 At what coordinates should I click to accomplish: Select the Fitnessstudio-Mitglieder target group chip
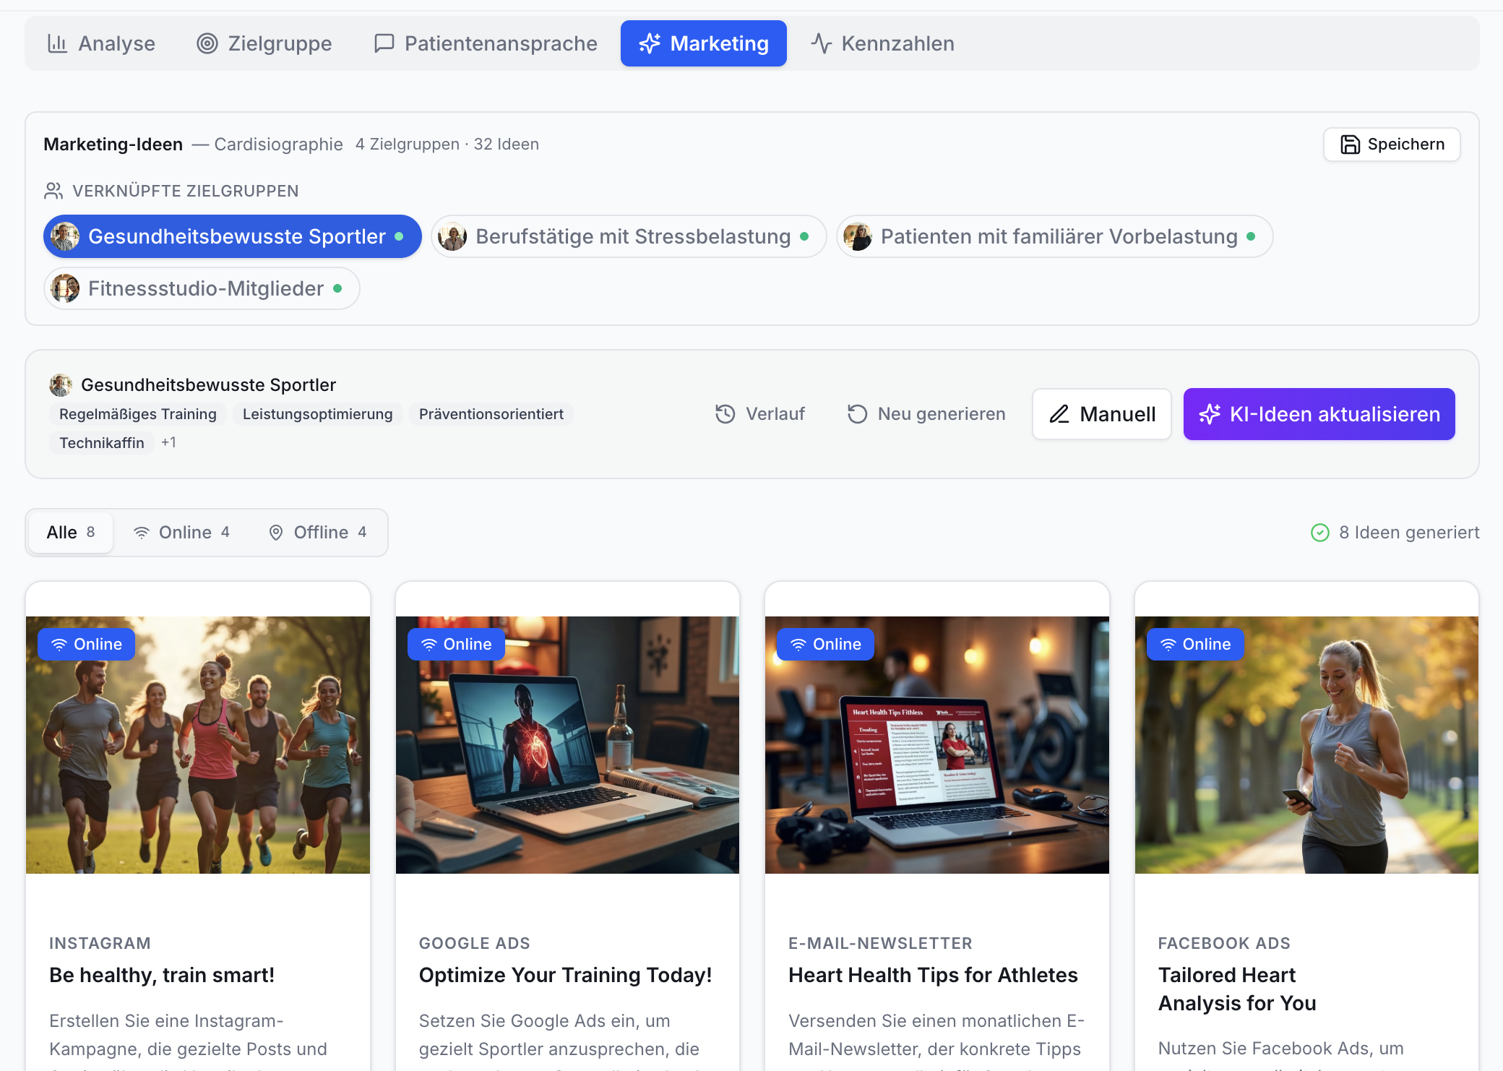202,288
